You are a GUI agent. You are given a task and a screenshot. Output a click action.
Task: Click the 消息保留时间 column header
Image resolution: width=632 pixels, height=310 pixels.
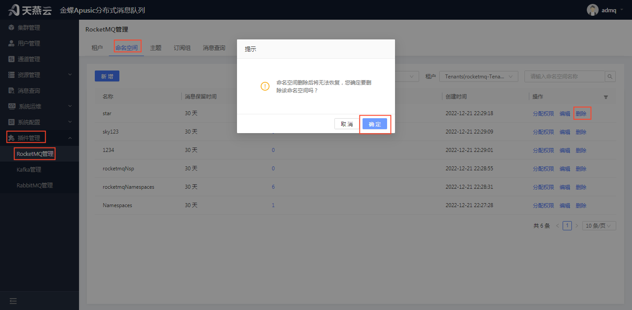tap(201, 97)
